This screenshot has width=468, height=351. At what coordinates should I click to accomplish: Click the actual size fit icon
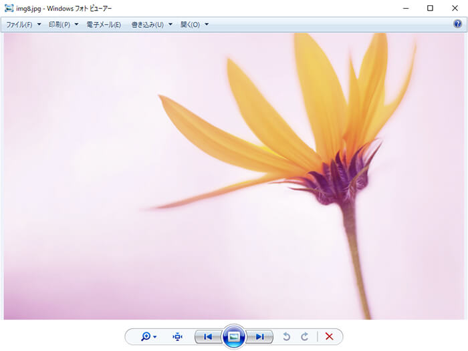pos(177,337)
